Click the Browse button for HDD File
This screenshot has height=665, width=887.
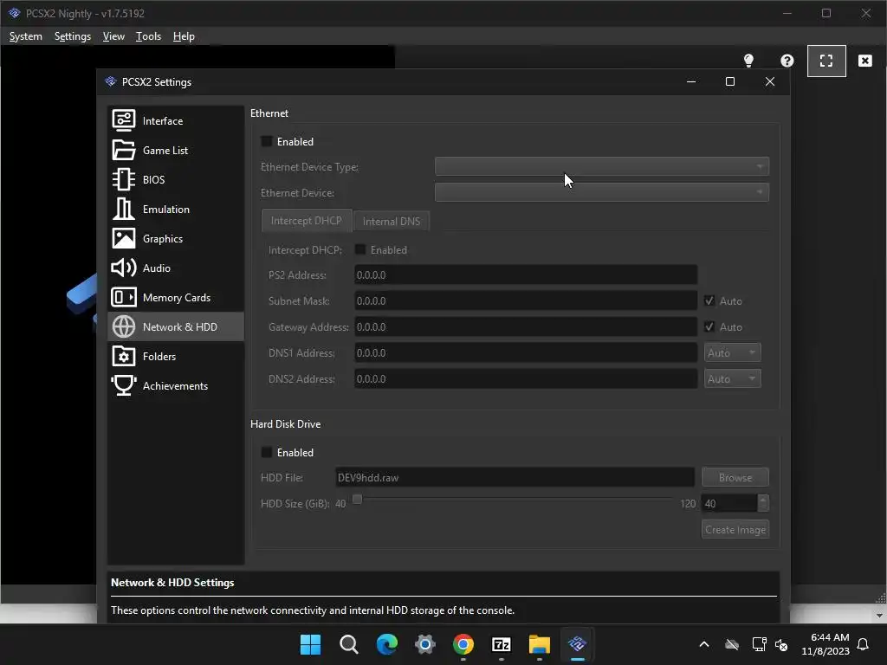point(735,477)
